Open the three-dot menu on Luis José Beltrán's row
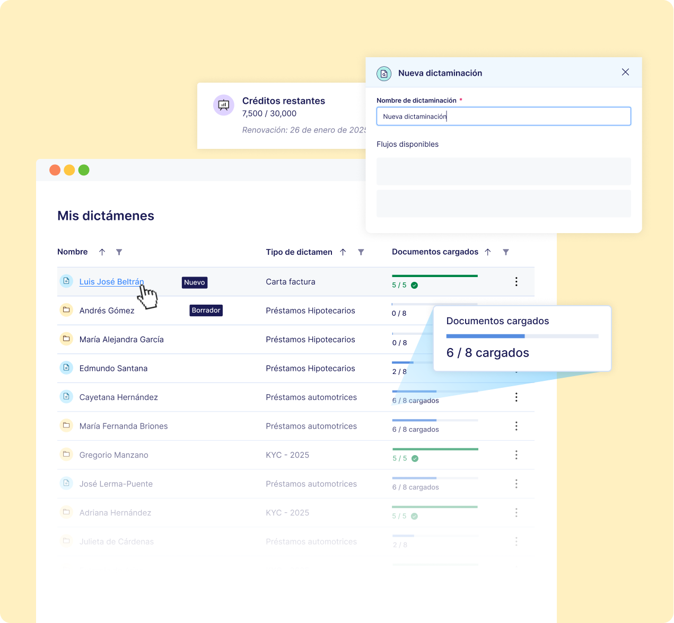Screen dimensions: 674x623 [516, 281]
